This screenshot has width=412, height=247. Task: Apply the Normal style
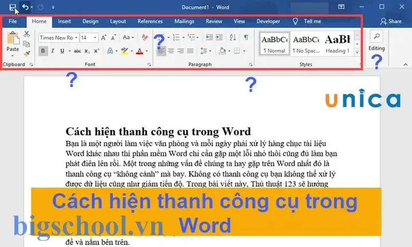tap(275, 43)
